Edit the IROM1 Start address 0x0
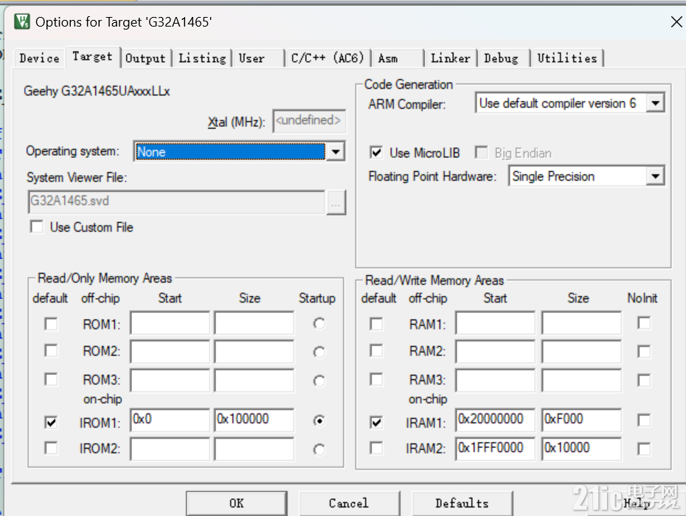The image size is (686, 516). click(170, 420)
